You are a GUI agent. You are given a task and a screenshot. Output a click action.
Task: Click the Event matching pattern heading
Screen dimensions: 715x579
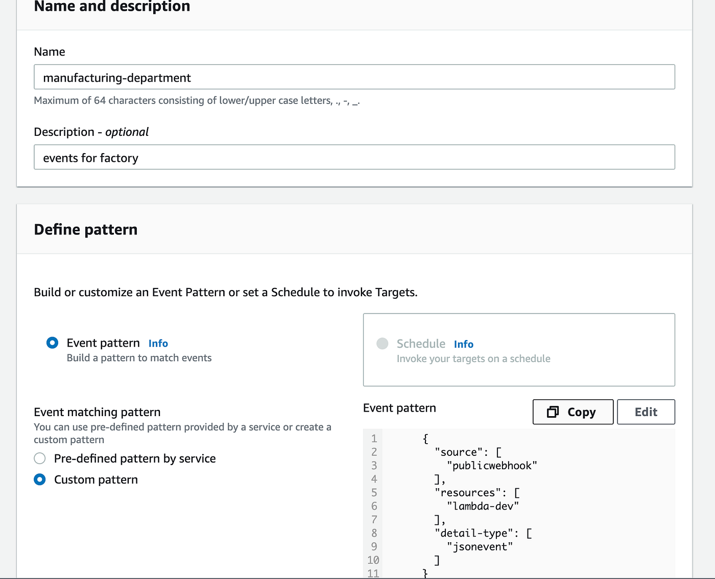pyautogui.click(x=97, y=412)
